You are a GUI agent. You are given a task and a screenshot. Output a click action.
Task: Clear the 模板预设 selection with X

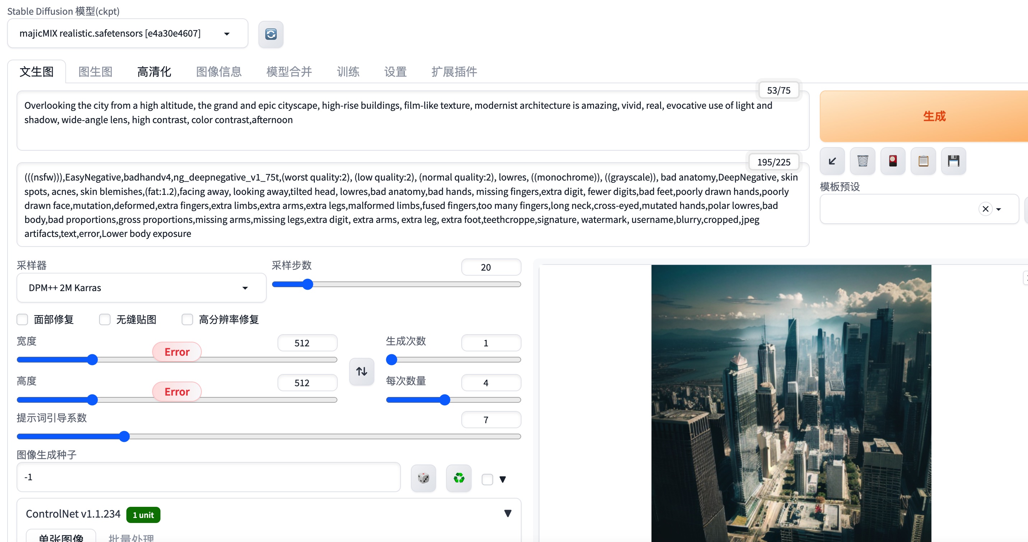(x=985, y=209)
